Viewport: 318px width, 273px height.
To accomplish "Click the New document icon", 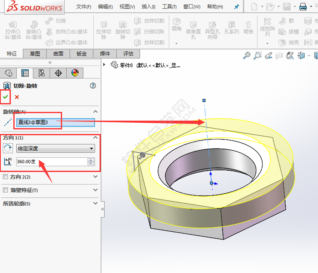I will click(x=254, y=7).
